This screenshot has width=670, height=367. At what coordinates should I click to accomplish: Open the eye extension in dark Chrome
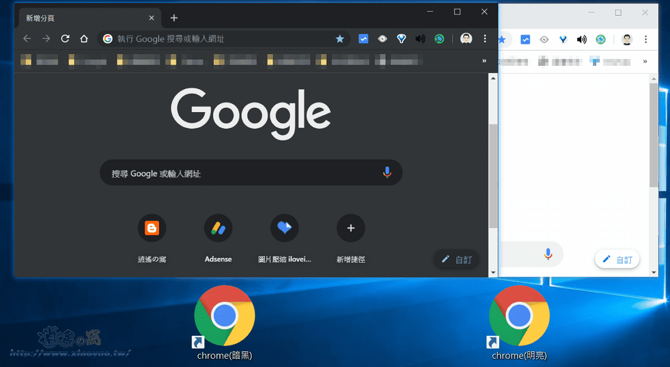[x=382, y=38]
